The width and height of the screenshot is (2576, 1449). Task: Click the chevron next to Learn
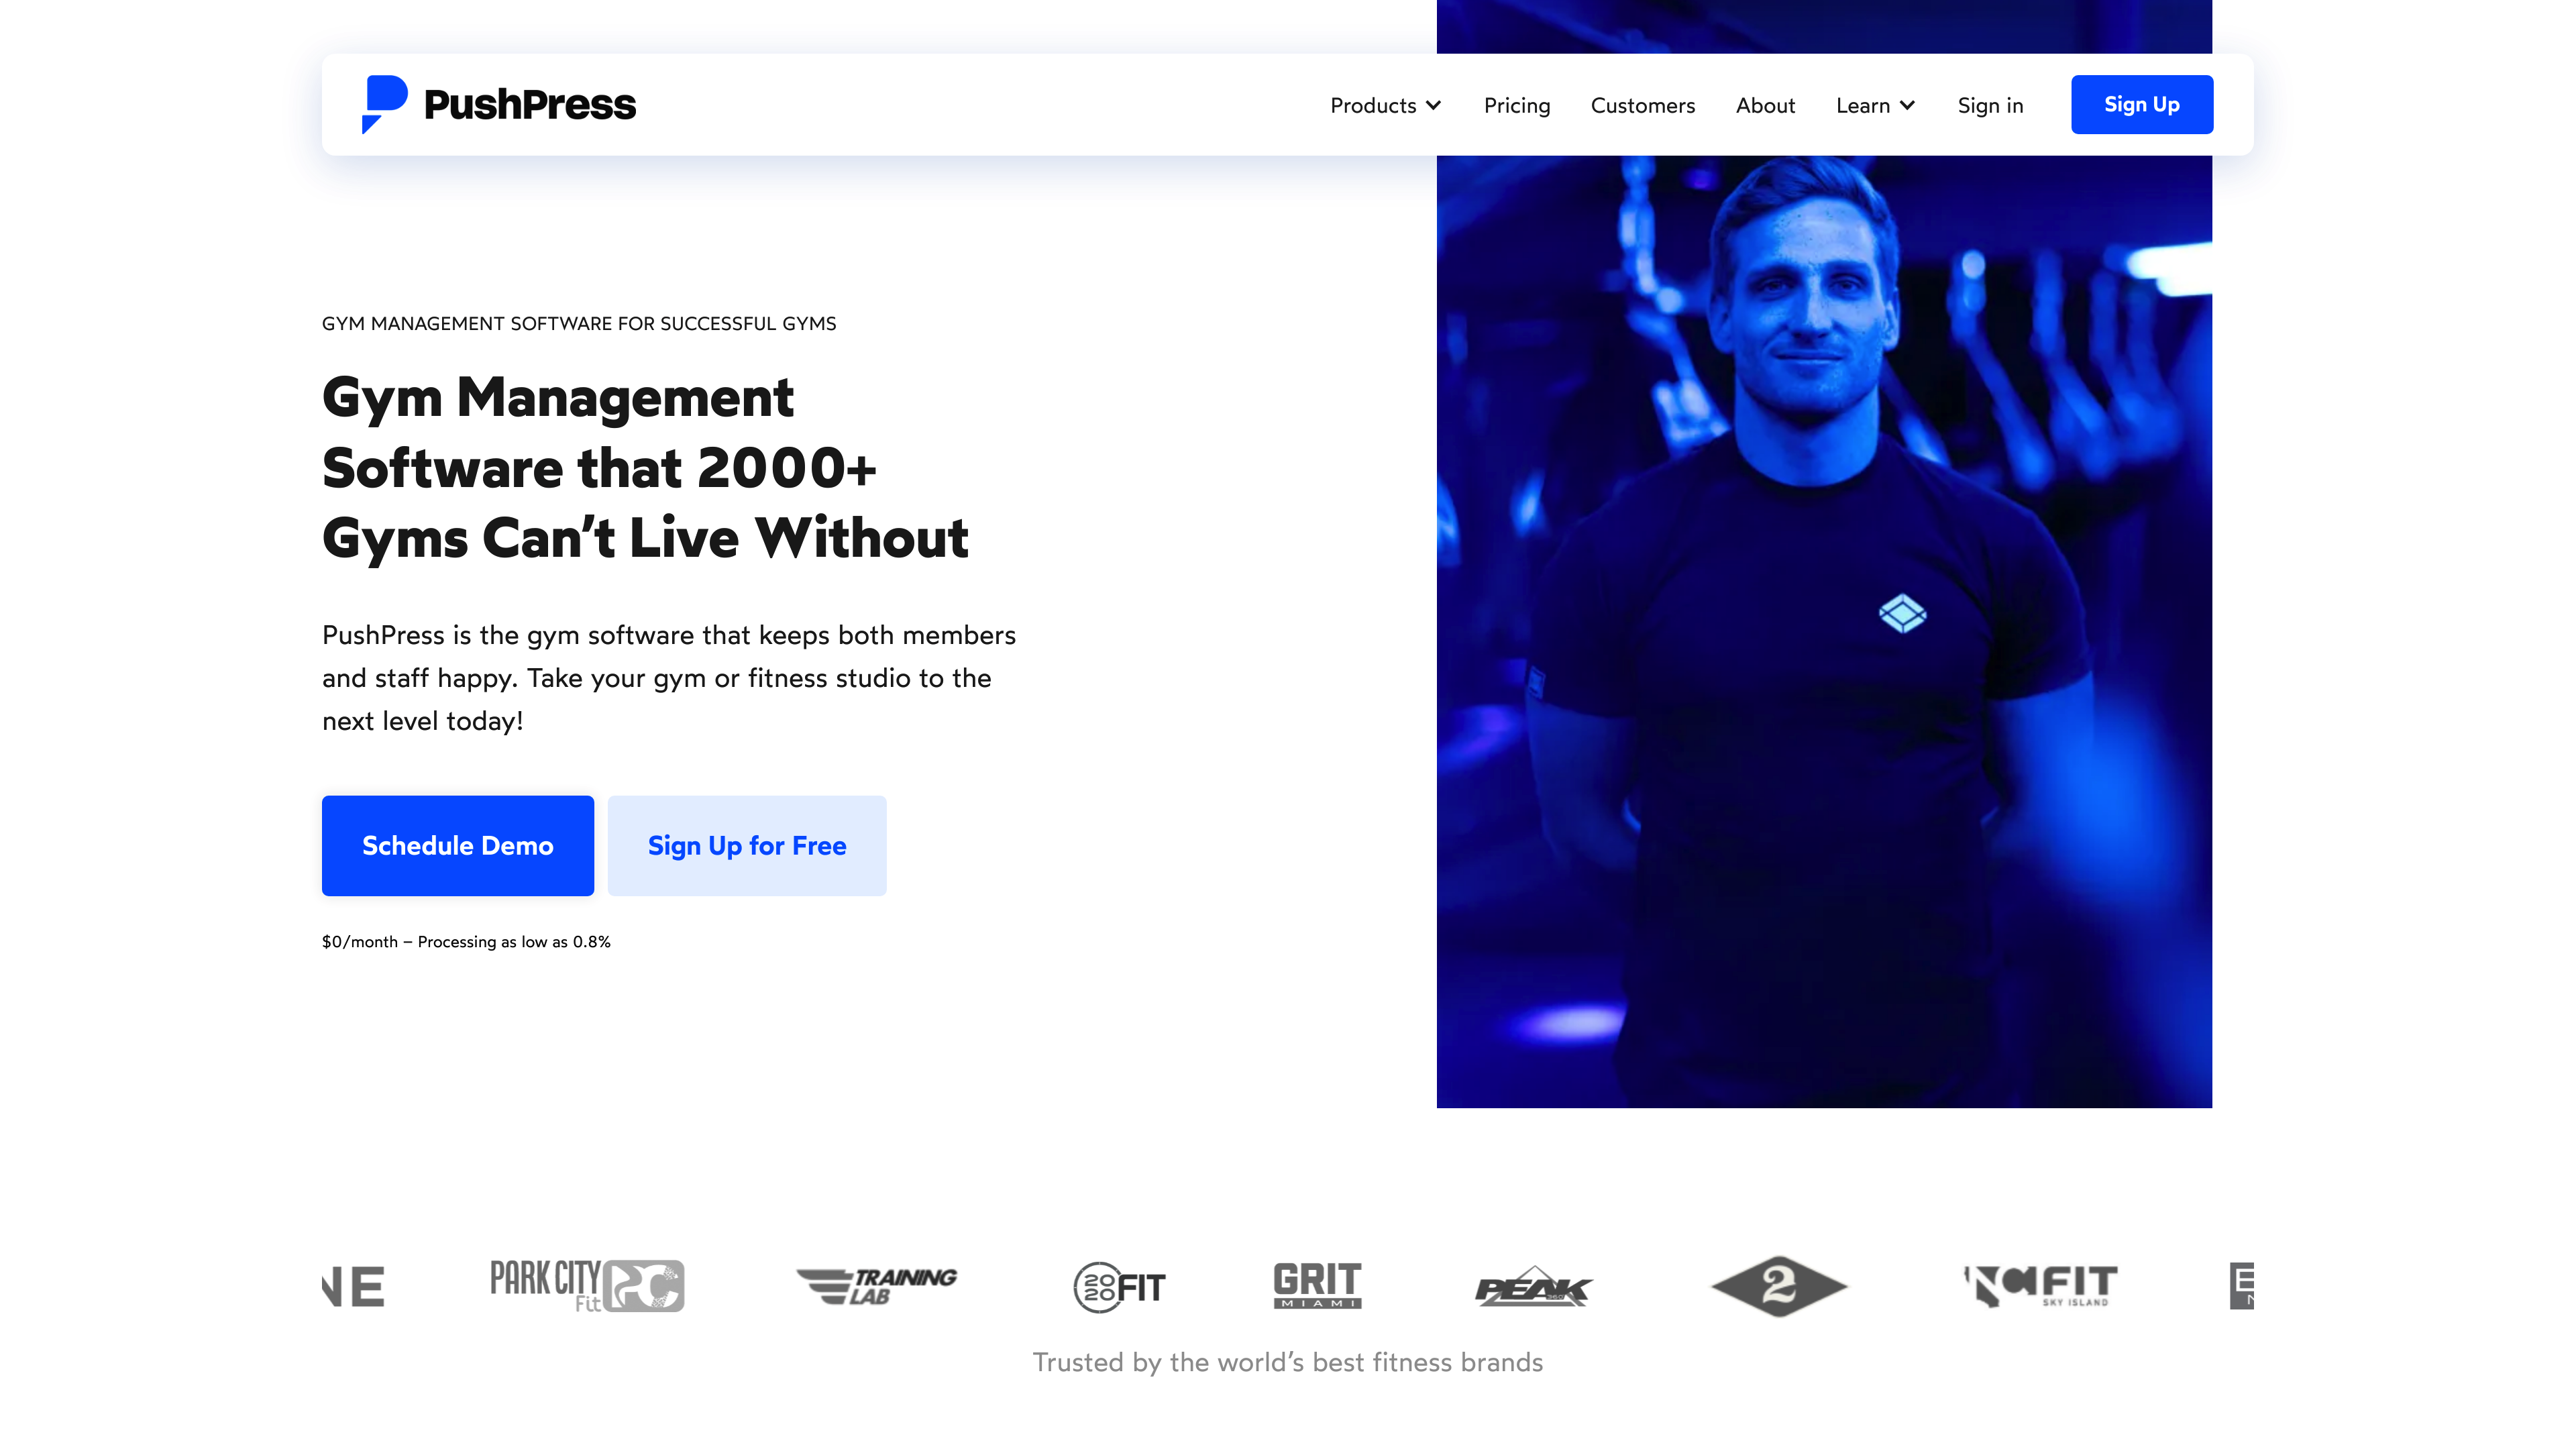(x=1907, y=105)
